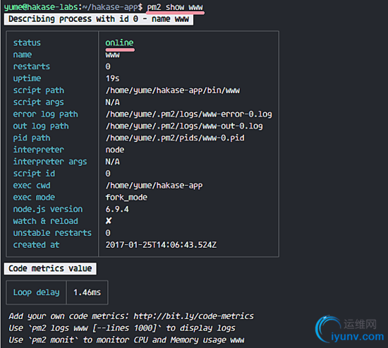388x348 pixels.
Task: Click the 'restarts' row label
Action: [x=32, y=66]
